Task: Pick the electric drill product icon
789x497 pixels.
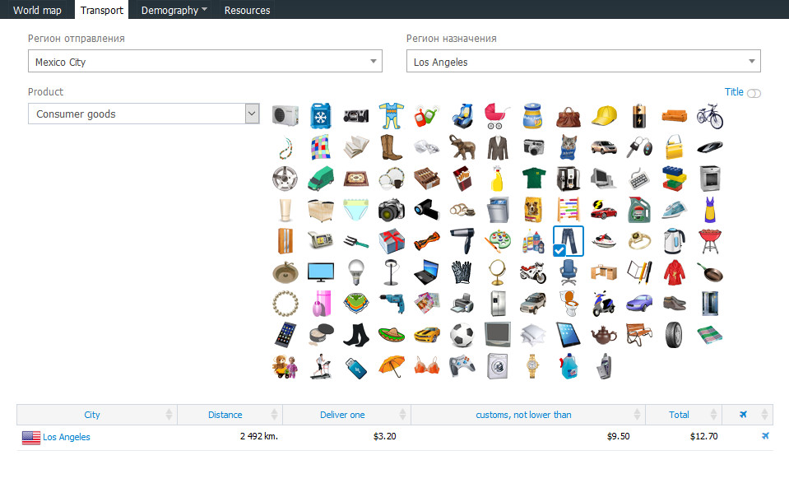Action: pyautogui.click(x=391, y=303)
